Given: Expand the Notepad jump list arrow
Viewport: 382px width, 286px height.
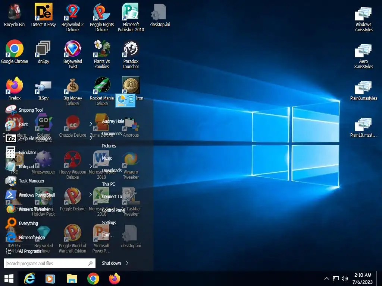Looking at the screenshot, I should coord(91,166).
